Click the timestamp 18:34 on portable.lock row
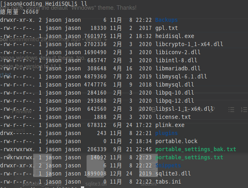This screenshot has width=248, height=188. coord(144,141)
